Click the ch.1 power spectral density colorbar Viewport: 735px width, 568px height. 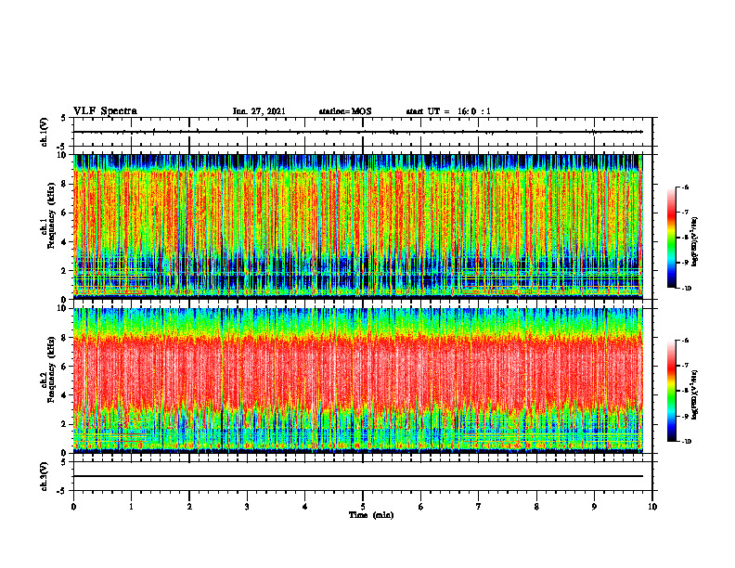click(672, 238)
